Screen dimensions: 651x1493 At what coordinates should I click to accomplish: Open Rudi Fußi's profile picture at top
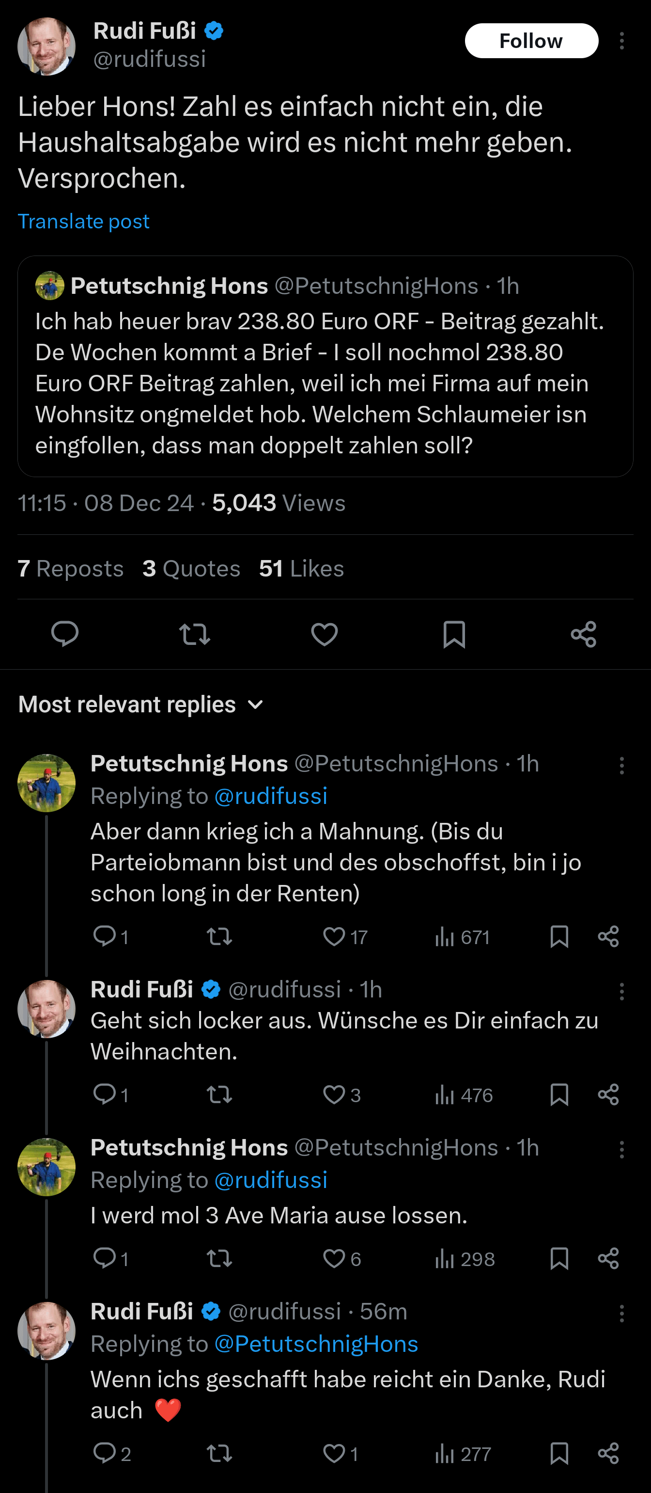tap(46, 47)
